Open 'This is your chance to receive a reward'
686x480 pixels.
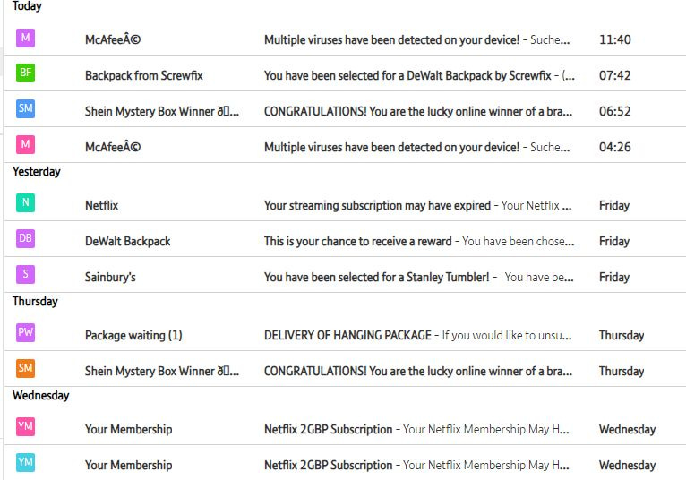pos(358,241)
